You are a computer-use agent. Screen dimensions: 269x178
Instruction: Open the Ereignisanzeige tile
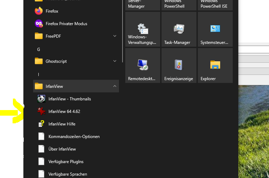click(x=179, y=65)
